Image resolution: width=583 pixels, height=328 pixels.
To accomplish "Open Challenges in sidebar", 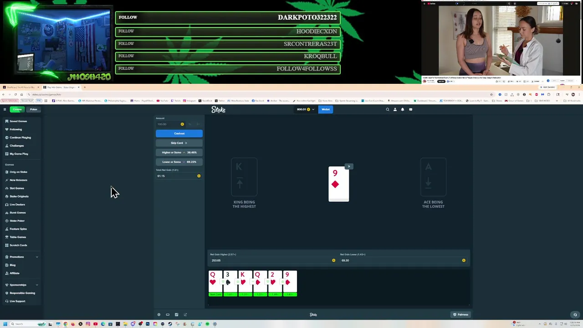I will [x=16, y=146].
